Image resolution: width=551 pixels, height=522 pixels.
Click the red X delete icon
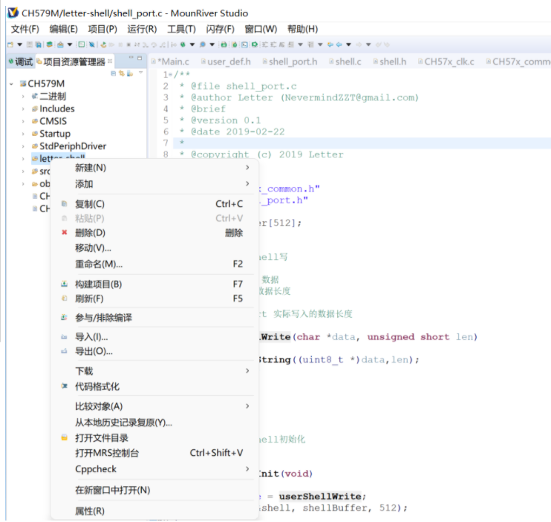(x=65, y=232)
